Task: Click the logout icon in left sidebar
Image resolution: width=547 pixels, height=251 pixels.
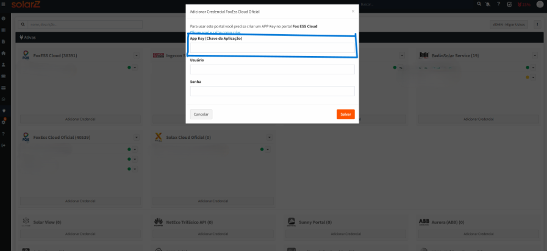Action: pyautogui.click(x=4, y=145)
